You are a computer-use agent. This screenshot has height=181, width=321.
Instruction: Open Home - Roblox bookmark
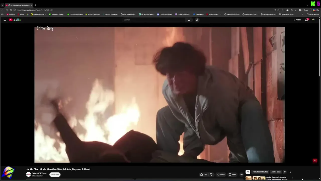[x=165, y=14]
